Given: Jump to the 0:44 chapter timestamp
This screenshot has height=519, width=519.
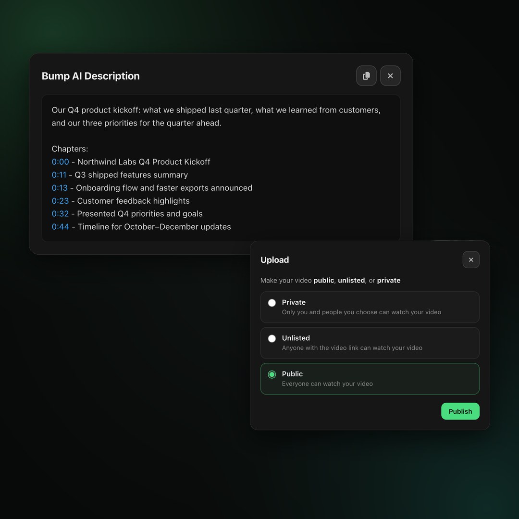Looking at the screenshot, I should click(60, 227).
